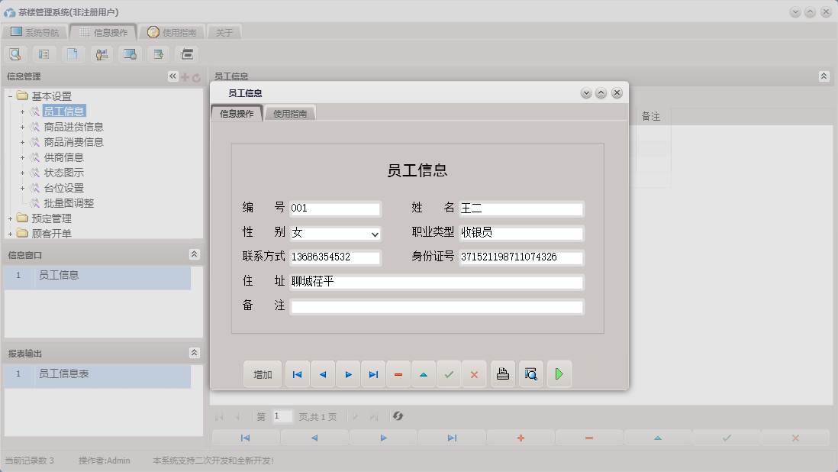This screenshot has height=472, width=838.
Task: Collapse the 信息窗口 panel
Action: tap(195, 254)
